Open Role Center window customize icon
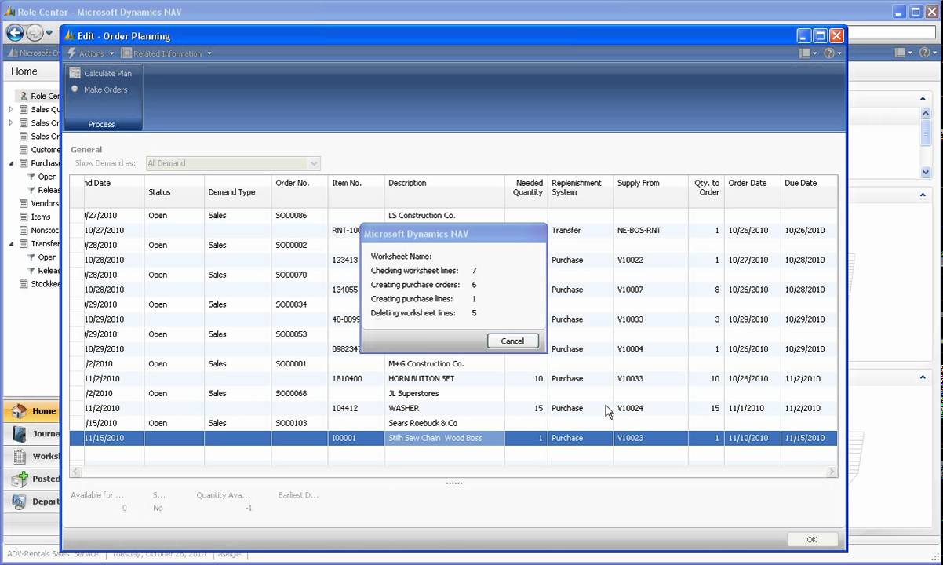 tap(905, 53)
